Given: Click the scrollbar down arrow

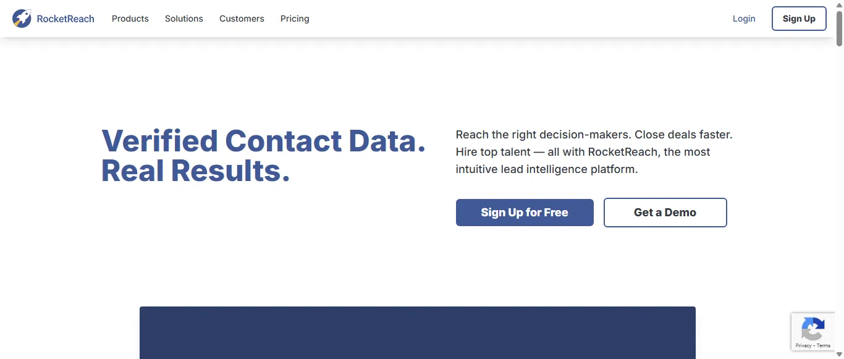Looking at the screenshot, I should 839,355.
